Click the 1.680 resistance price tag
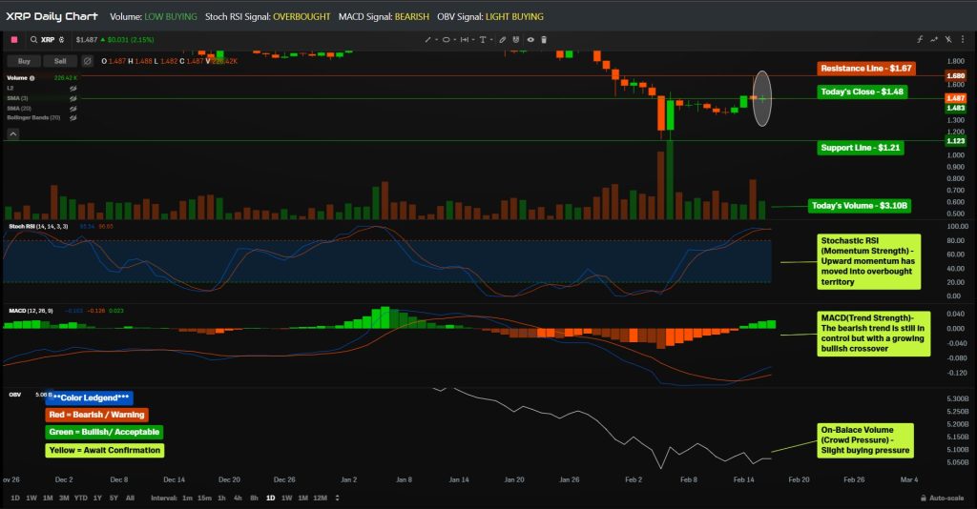Screen dimensions: 977x509 (956, 76)
